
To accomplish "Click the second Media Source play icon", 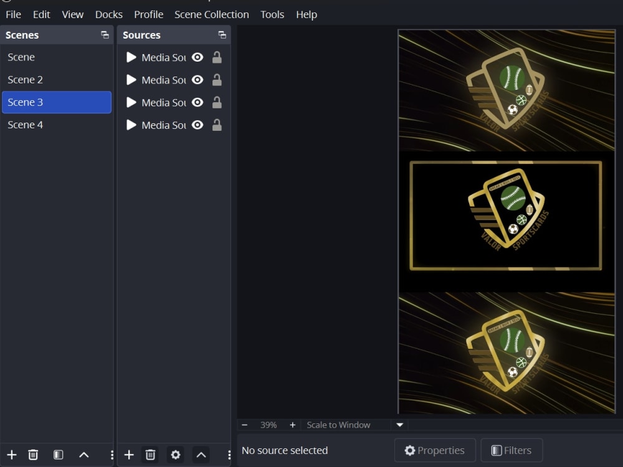I will coord(131,80).
